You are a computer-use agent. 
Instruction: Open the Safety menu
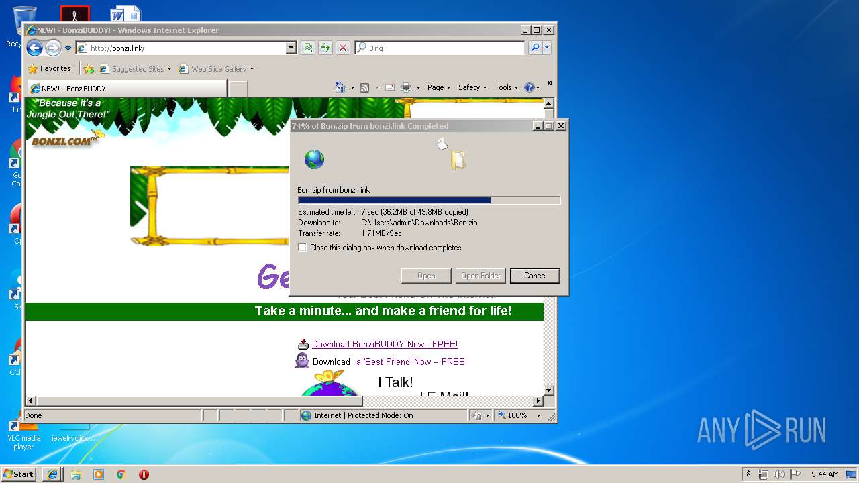click(472, 87)
